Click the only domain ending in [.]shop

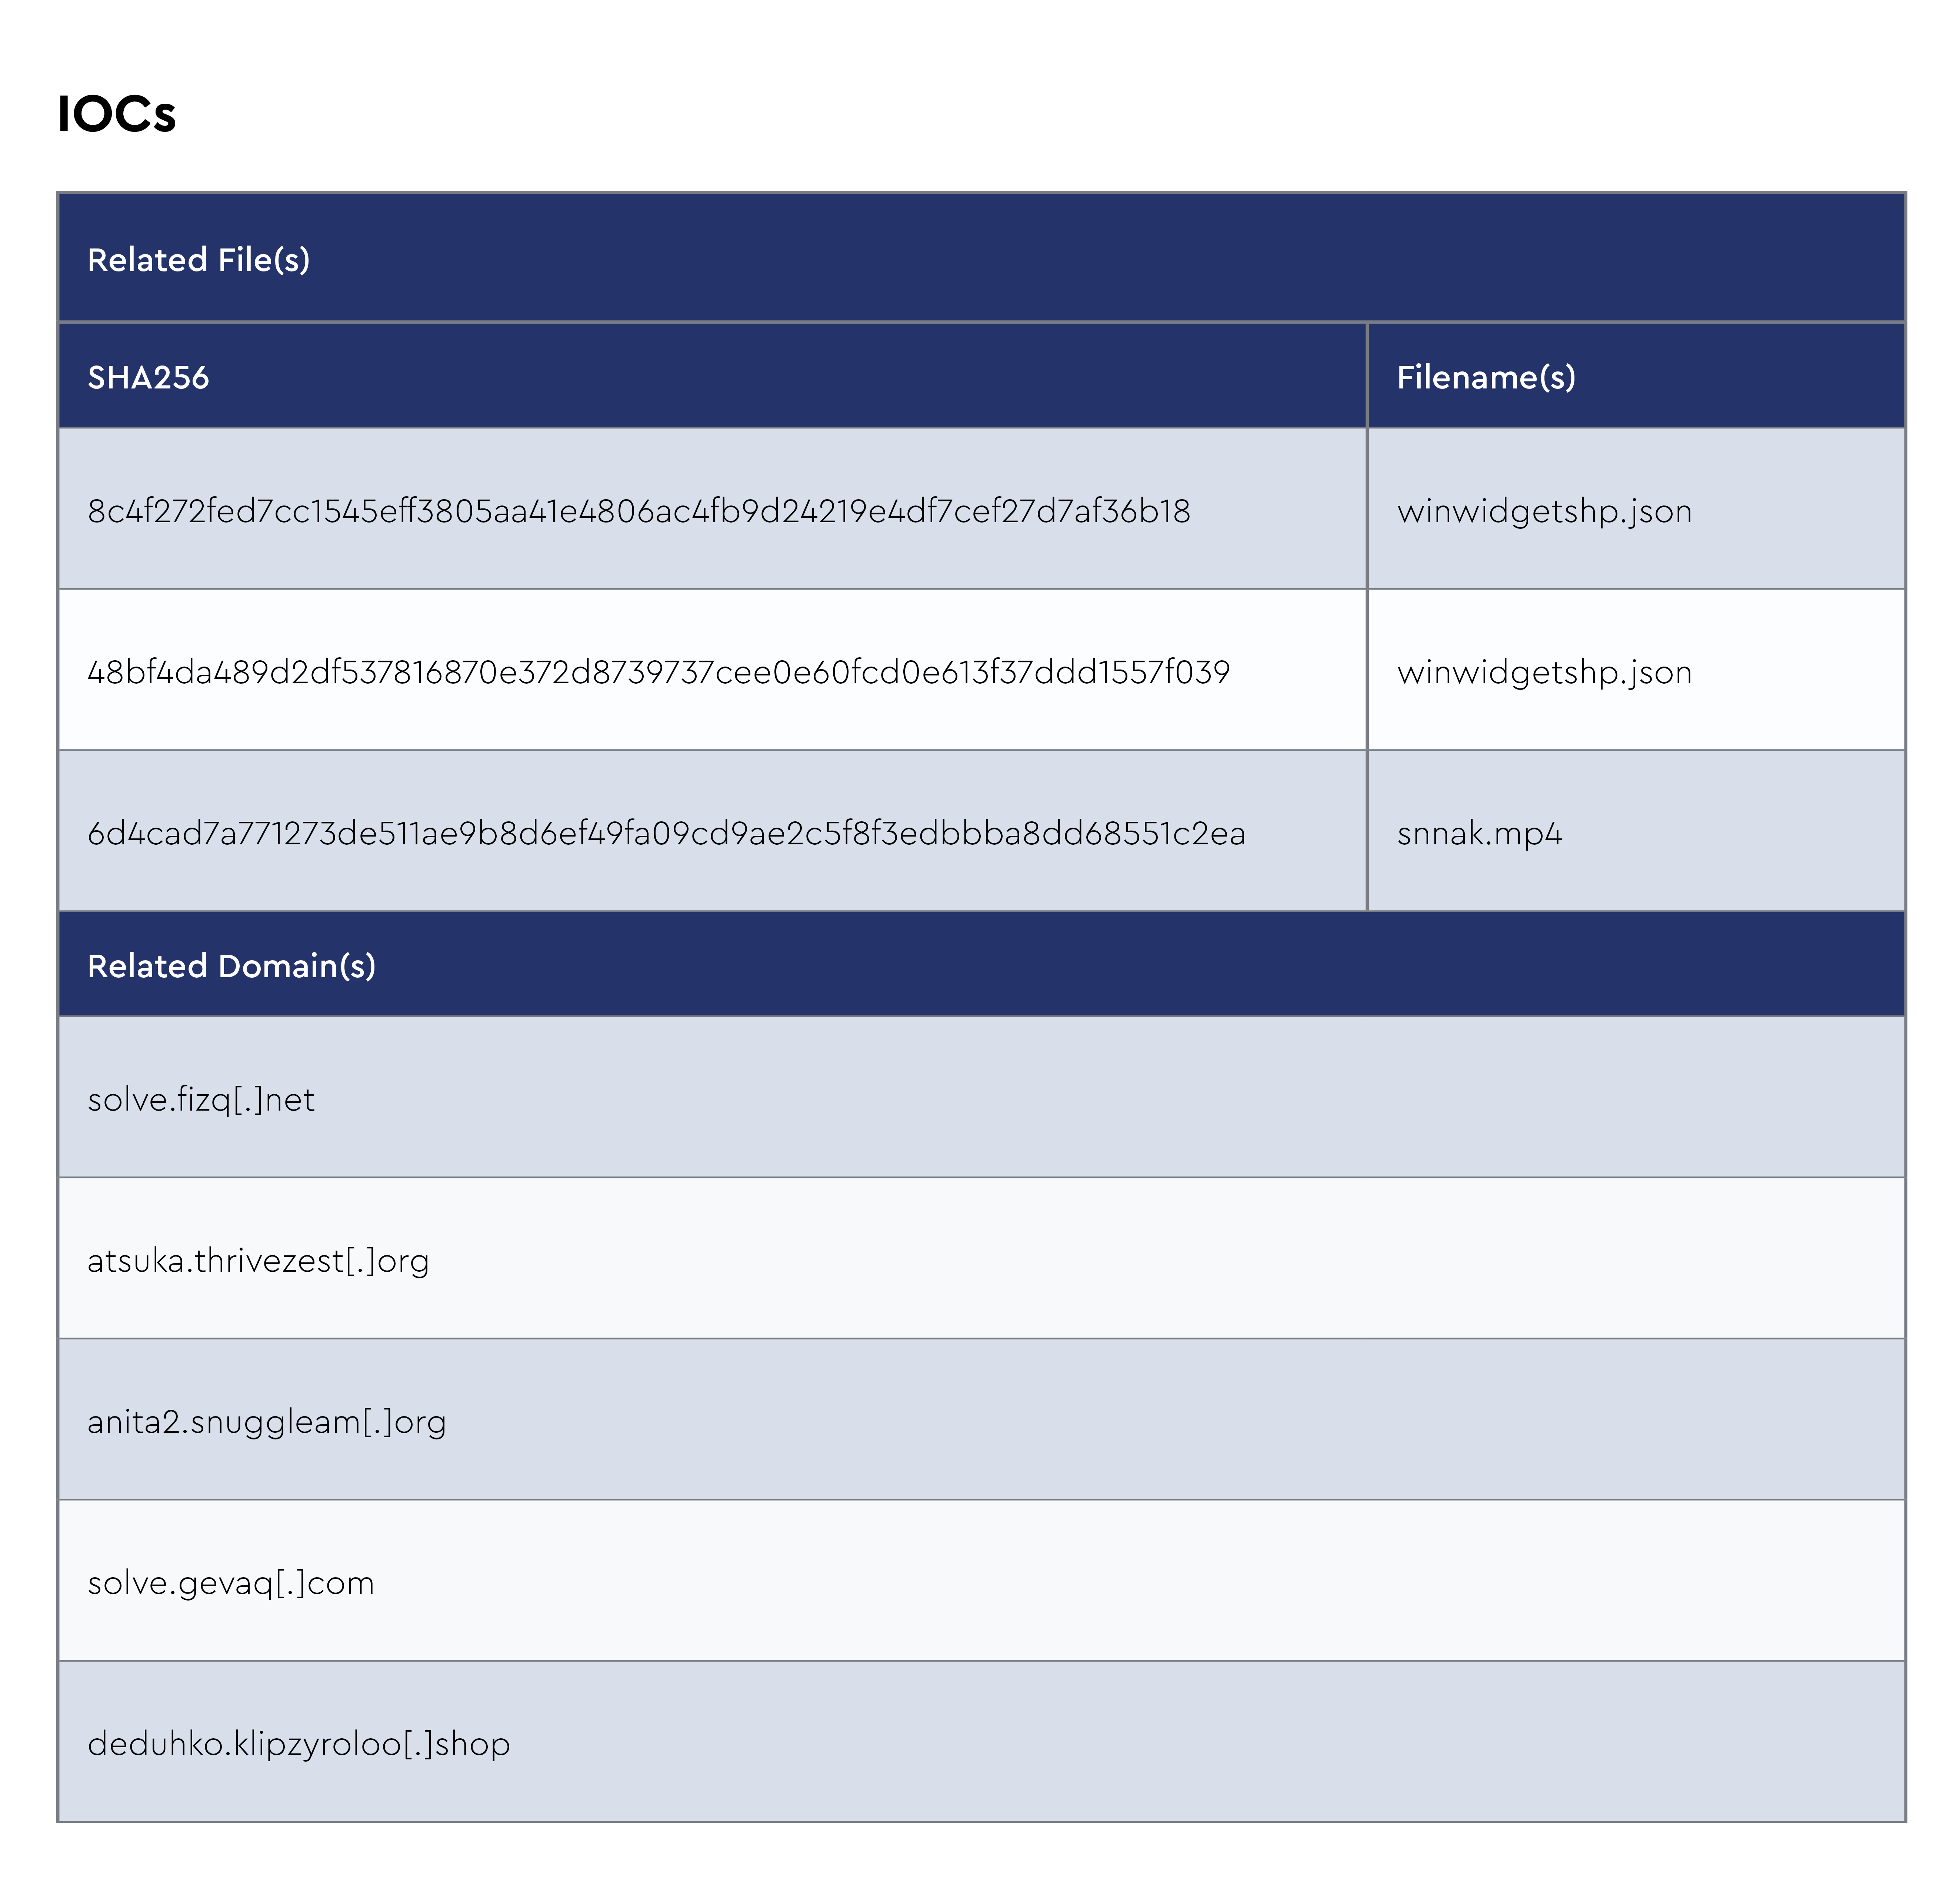pos(299,1744)
